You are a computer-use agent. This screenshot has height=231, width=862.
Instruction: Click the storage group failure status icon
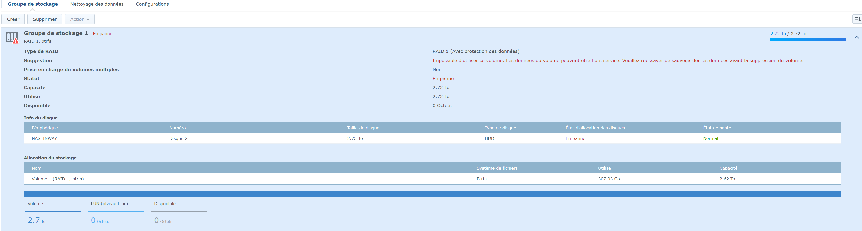point(12,37)
